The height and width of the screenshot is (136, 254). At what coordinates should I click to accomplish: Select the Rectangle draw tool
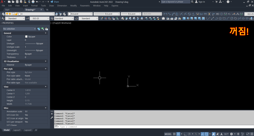click(224, 18)
